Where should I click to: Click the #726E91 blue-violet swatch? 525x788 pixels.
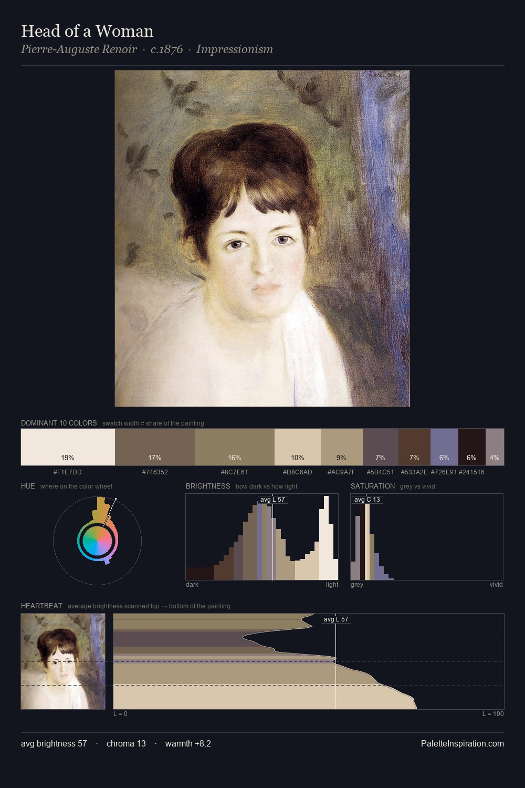coord(444,447)
